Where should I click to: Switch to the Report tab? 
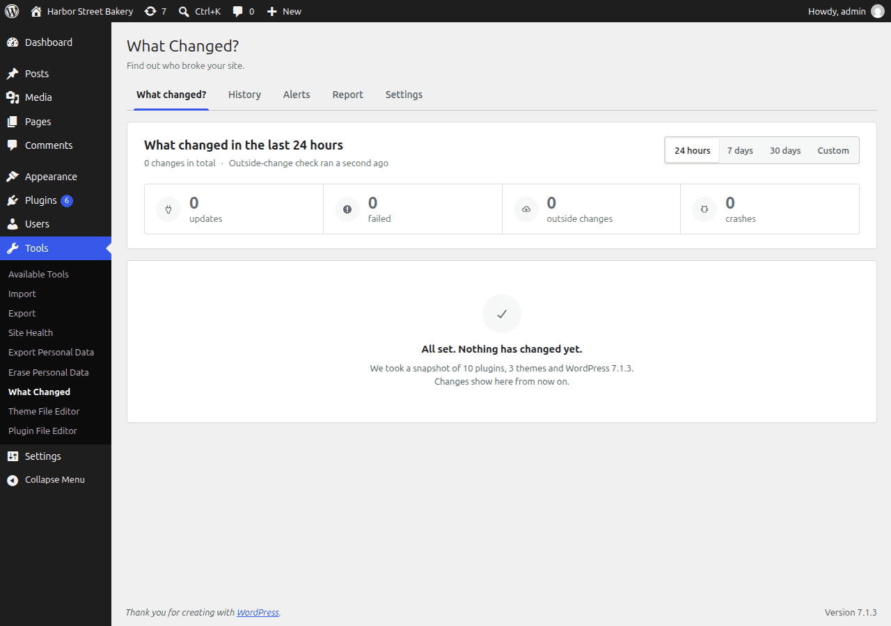tap(348, 95)
